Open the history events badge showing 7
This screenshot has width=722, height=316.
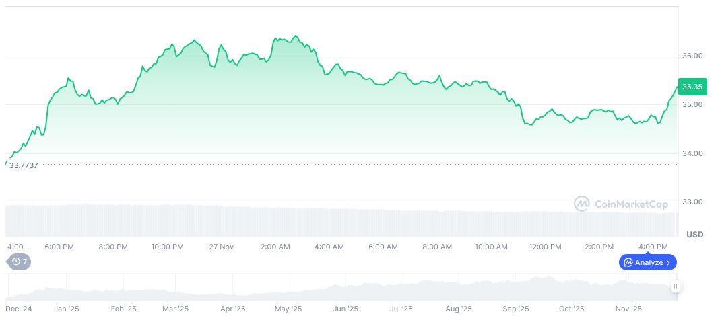[19, 262]
